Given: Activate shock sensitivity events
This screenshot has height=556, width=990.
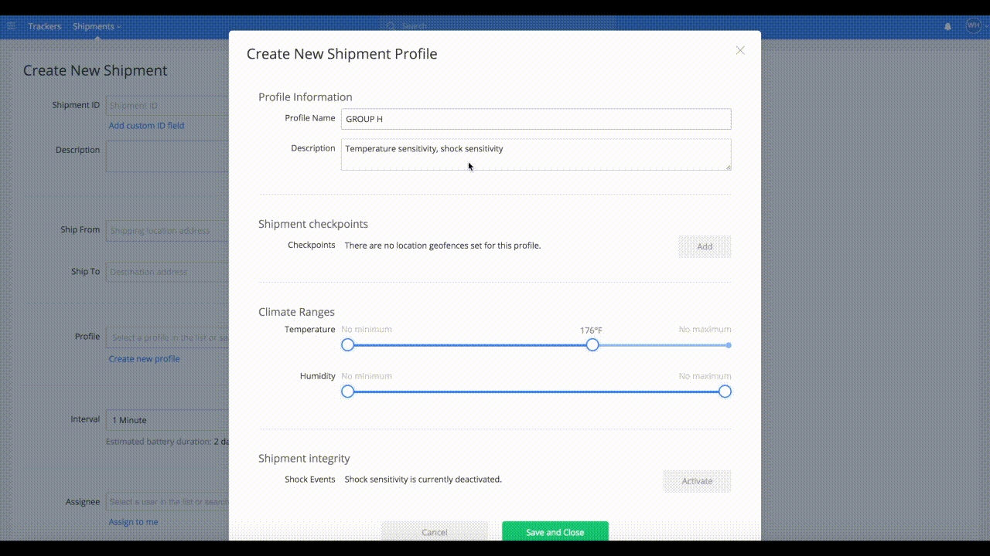Looking at the screenshot, I should 697,480.
